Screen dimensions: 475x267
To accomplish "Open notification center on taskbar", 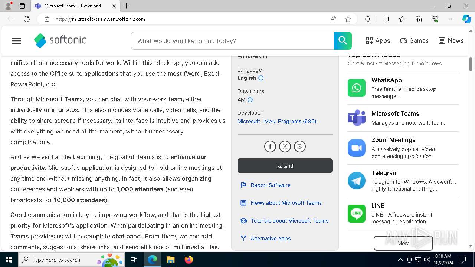I will [x=463, y=260].
